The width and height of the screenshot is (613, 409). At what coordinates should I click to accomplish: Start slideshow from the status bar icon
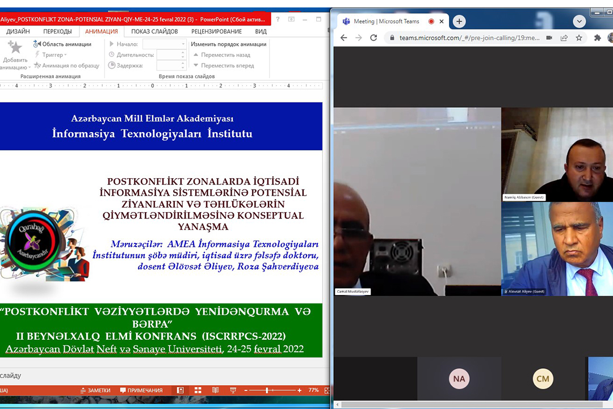(x=233, y=390)
